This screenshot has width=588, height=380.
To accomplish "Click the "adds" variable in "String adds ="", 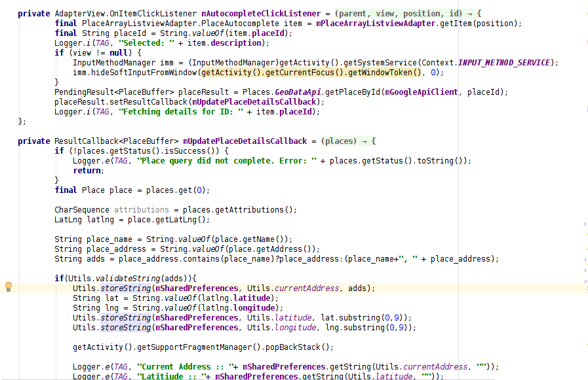I will point(96,259).
